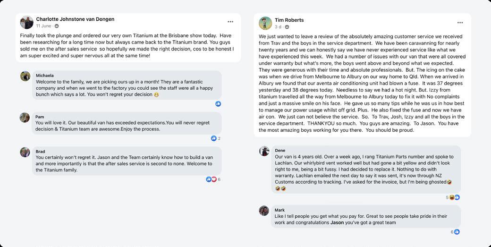This screenshot has height=247, width=491.
Task: Open the three-dot menu on Tim Roberts' post
Action: (x=460, y=23)
